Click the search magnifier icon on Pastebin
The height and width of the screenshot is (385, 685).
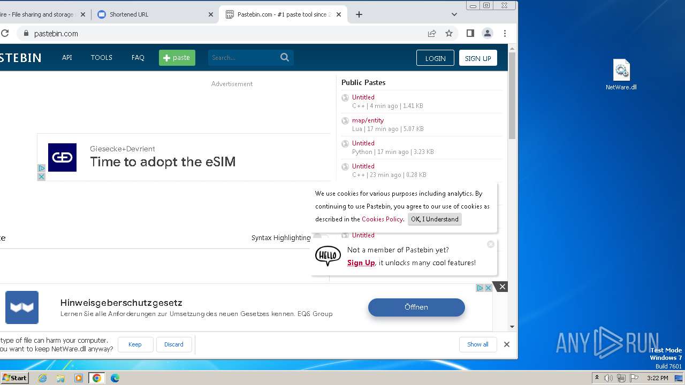[x=285, y=57]
